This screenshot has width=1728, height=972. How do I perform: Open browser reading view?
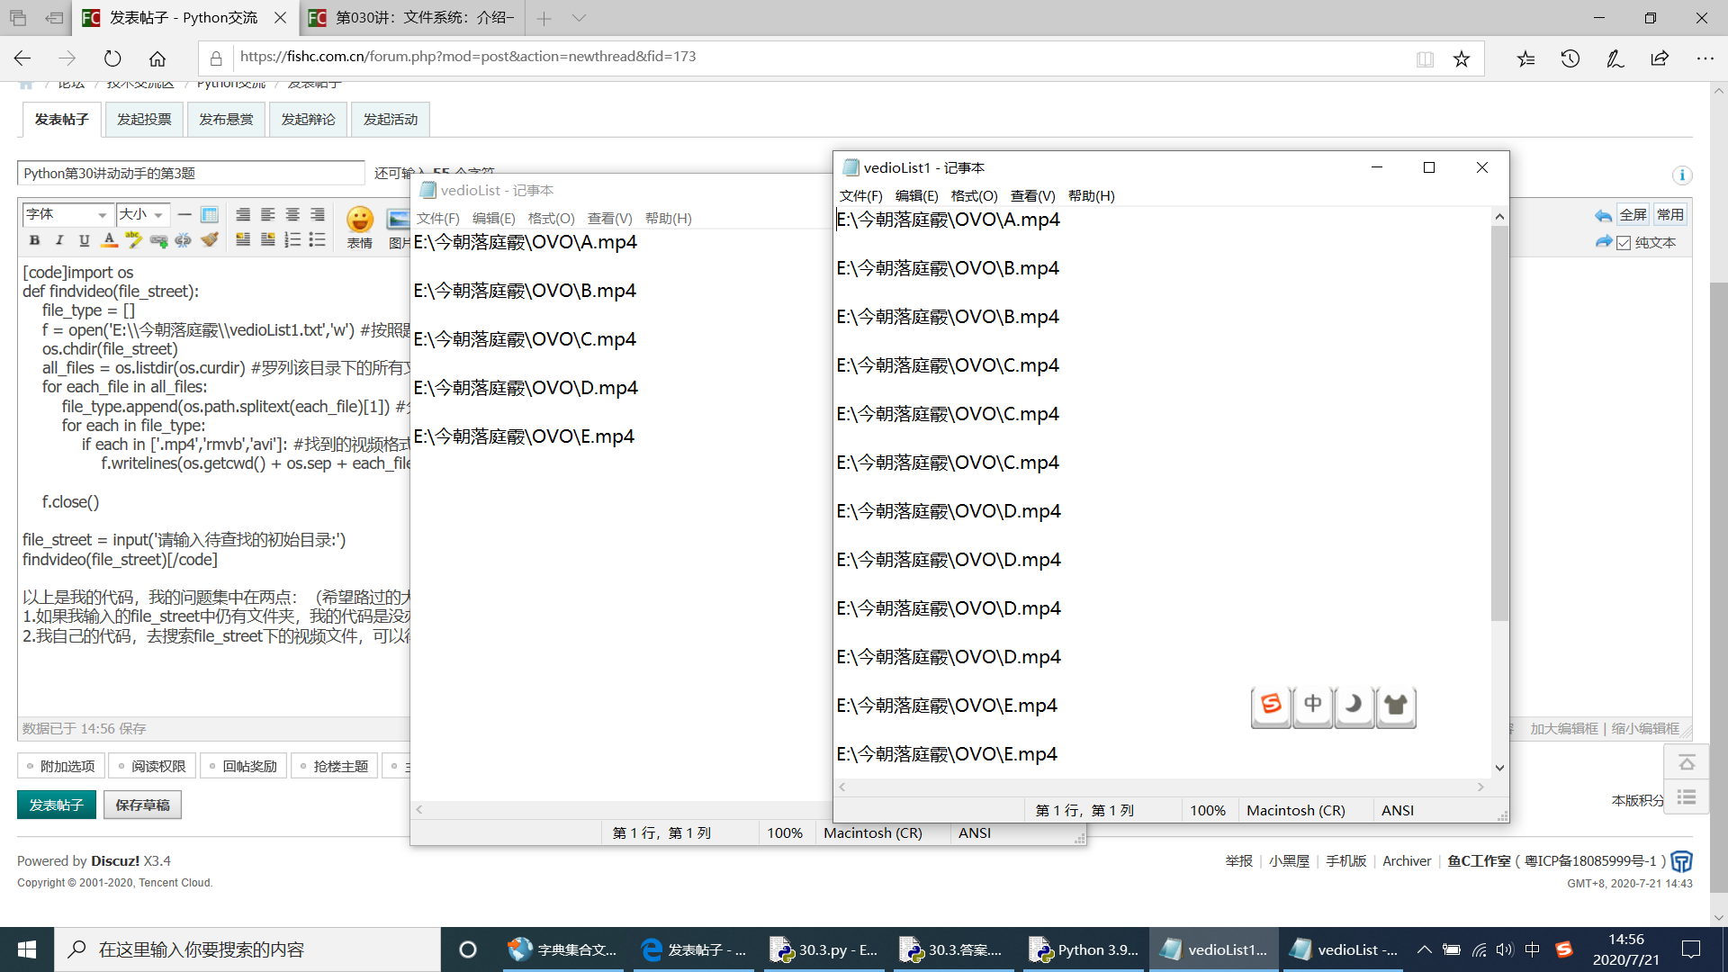pos(1425,58)
